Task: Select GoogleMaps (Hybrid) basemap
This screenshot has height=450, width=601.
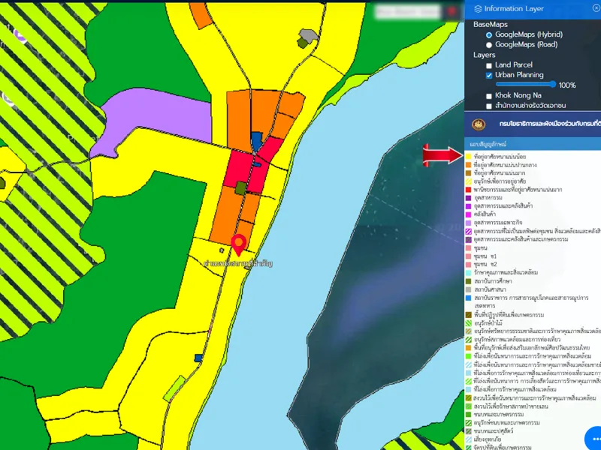Action: tap(489, 34)
